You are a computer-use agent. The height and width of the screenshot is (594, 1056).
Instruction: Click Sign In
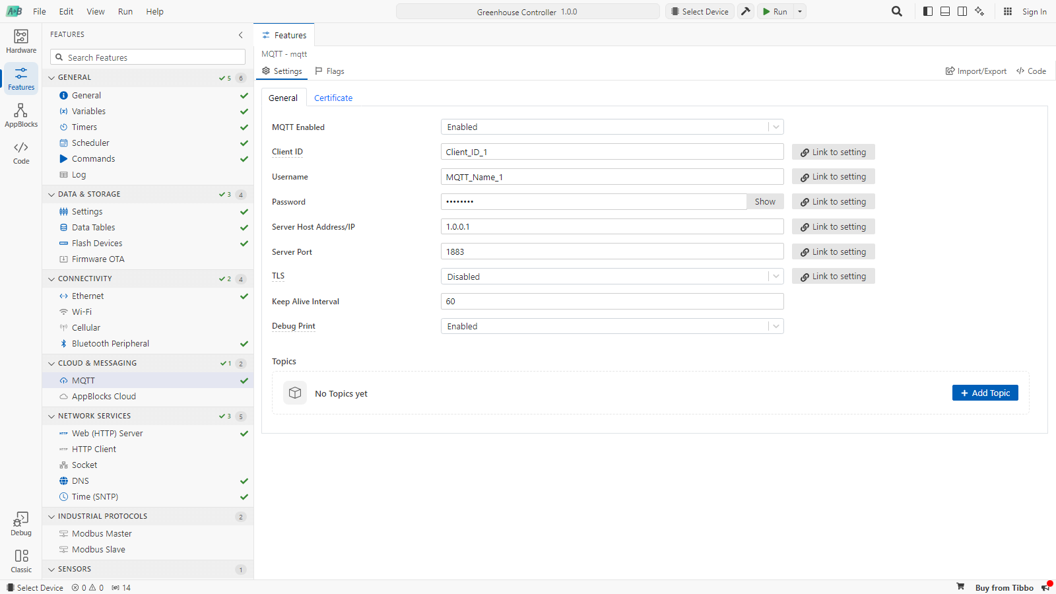click(x=1034, y=11)
